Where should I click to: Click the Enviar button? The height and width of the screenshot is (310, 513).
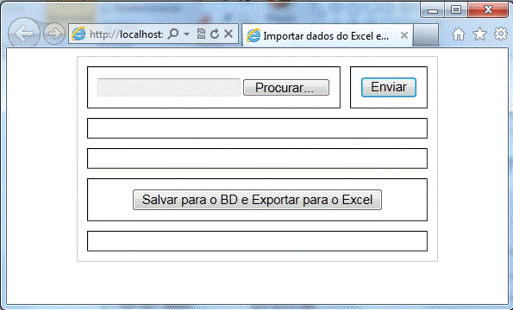(x=389, y=87)
